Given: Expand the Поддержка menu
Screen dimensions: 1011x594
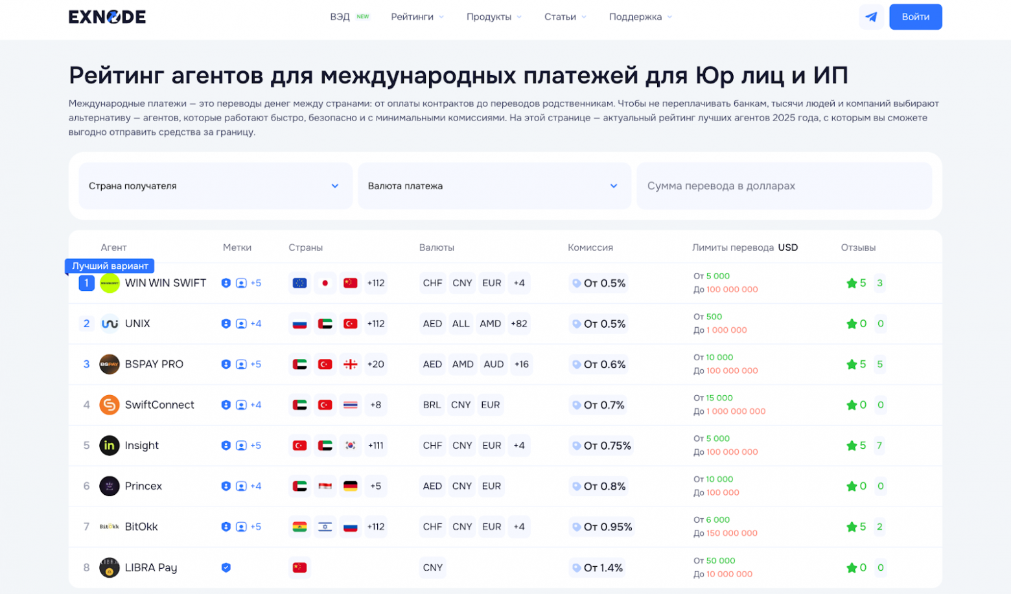Looking at the screenshot, I should 640,17.
